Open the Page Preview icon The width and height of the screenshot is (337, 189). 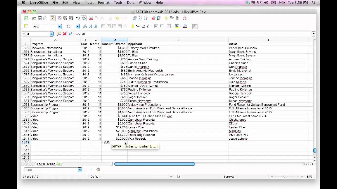(71, 18)
